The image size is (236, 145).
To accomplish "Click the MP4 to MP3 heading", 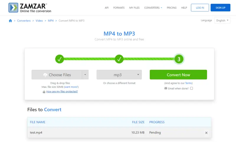I will point(119,34).
